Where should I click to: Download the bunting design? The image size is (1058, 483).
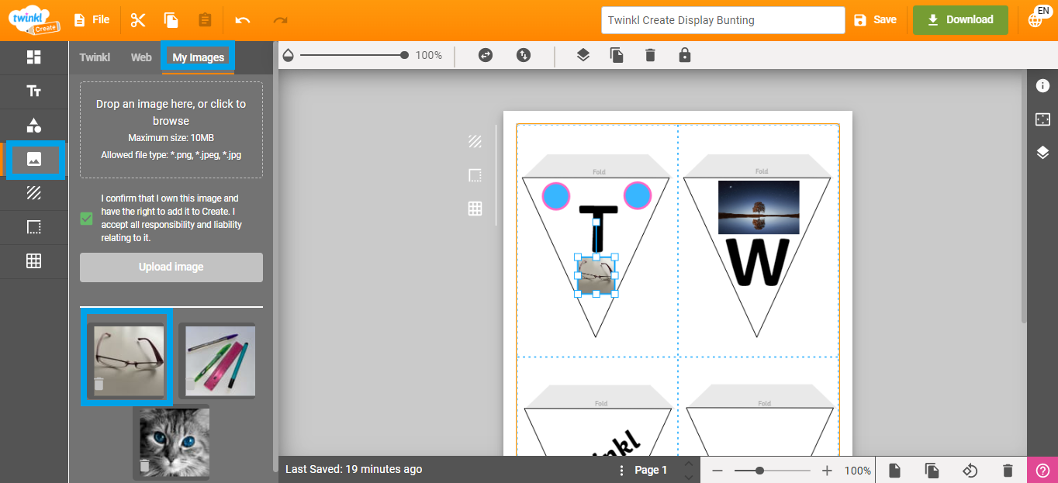pos(960,20)
